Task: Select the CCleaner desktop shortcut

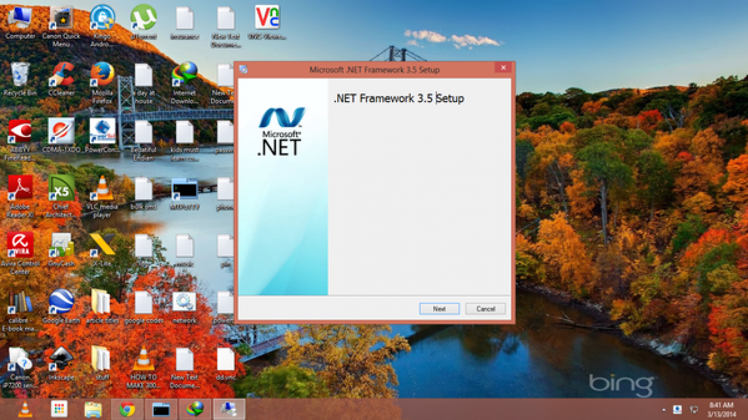Action: pos(61,79)
